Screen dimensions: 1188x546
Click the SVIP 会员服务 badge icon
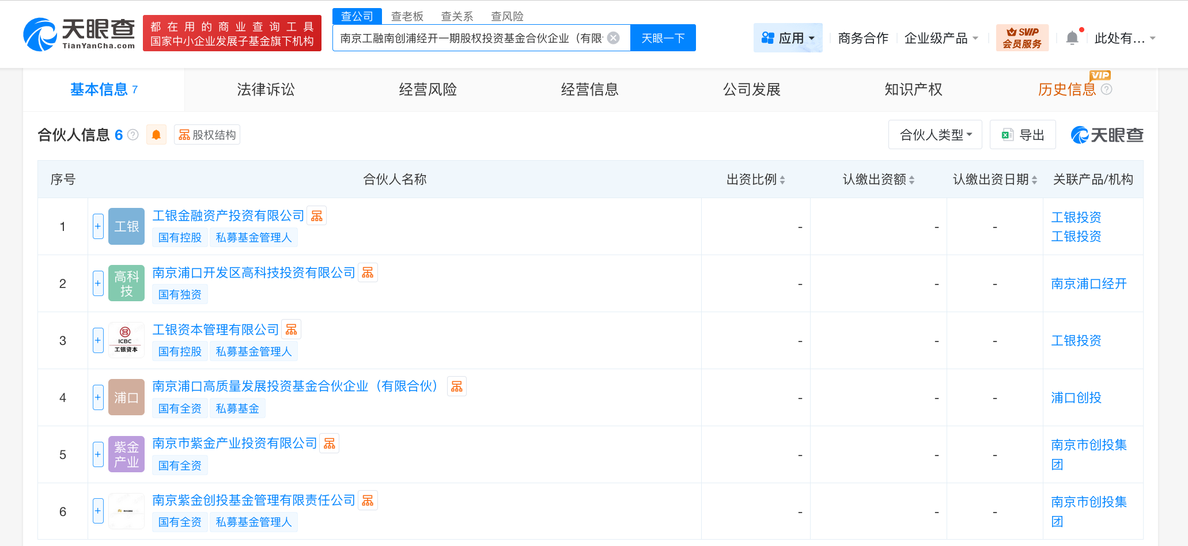pyautogui.click(x=1021, y=37)
